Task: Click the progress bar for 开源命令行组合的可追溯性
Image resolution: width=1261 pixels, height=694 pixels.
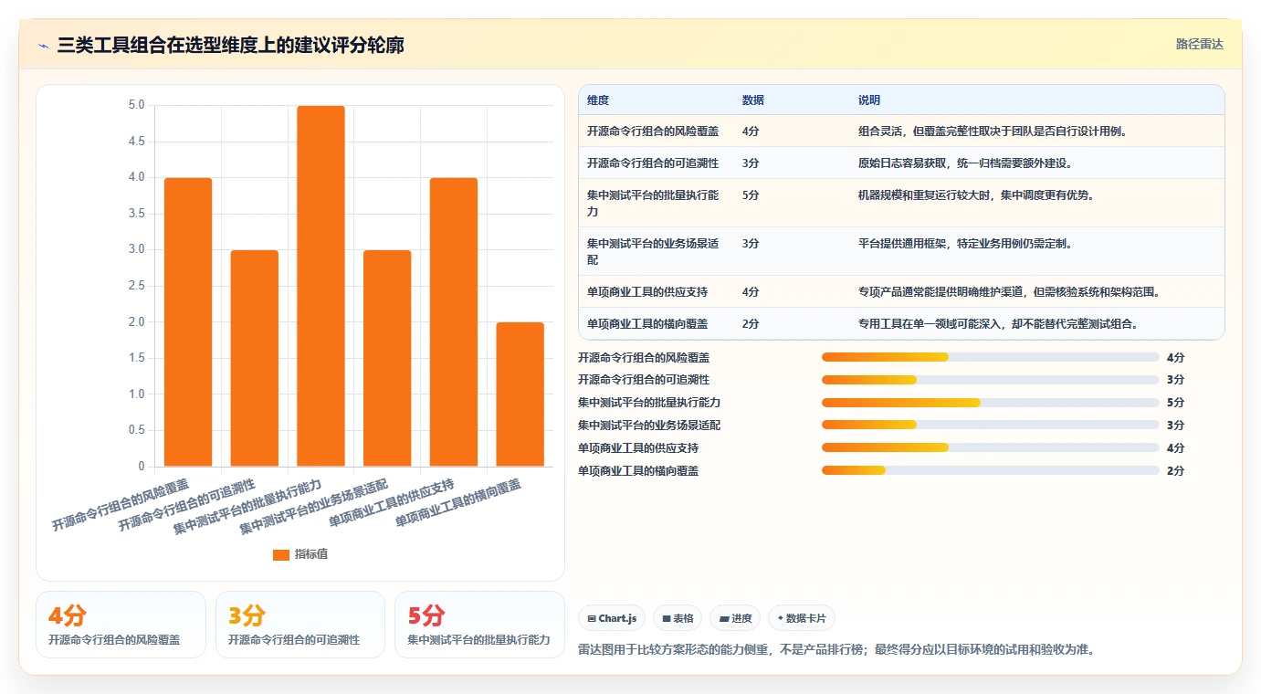Action: (x=991, y=380)
